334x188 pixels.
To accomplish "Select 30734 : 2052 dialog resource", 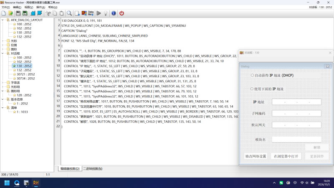I will [x=25, y=79].
